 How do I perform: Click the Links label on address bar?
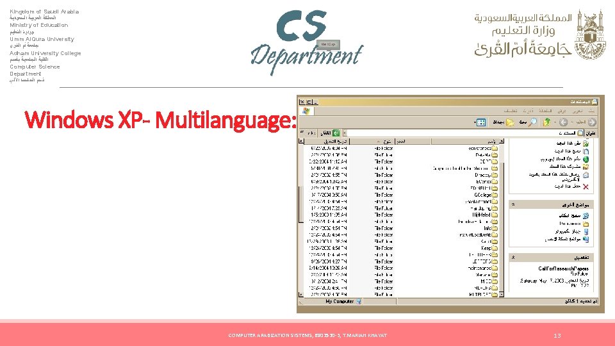311,133
